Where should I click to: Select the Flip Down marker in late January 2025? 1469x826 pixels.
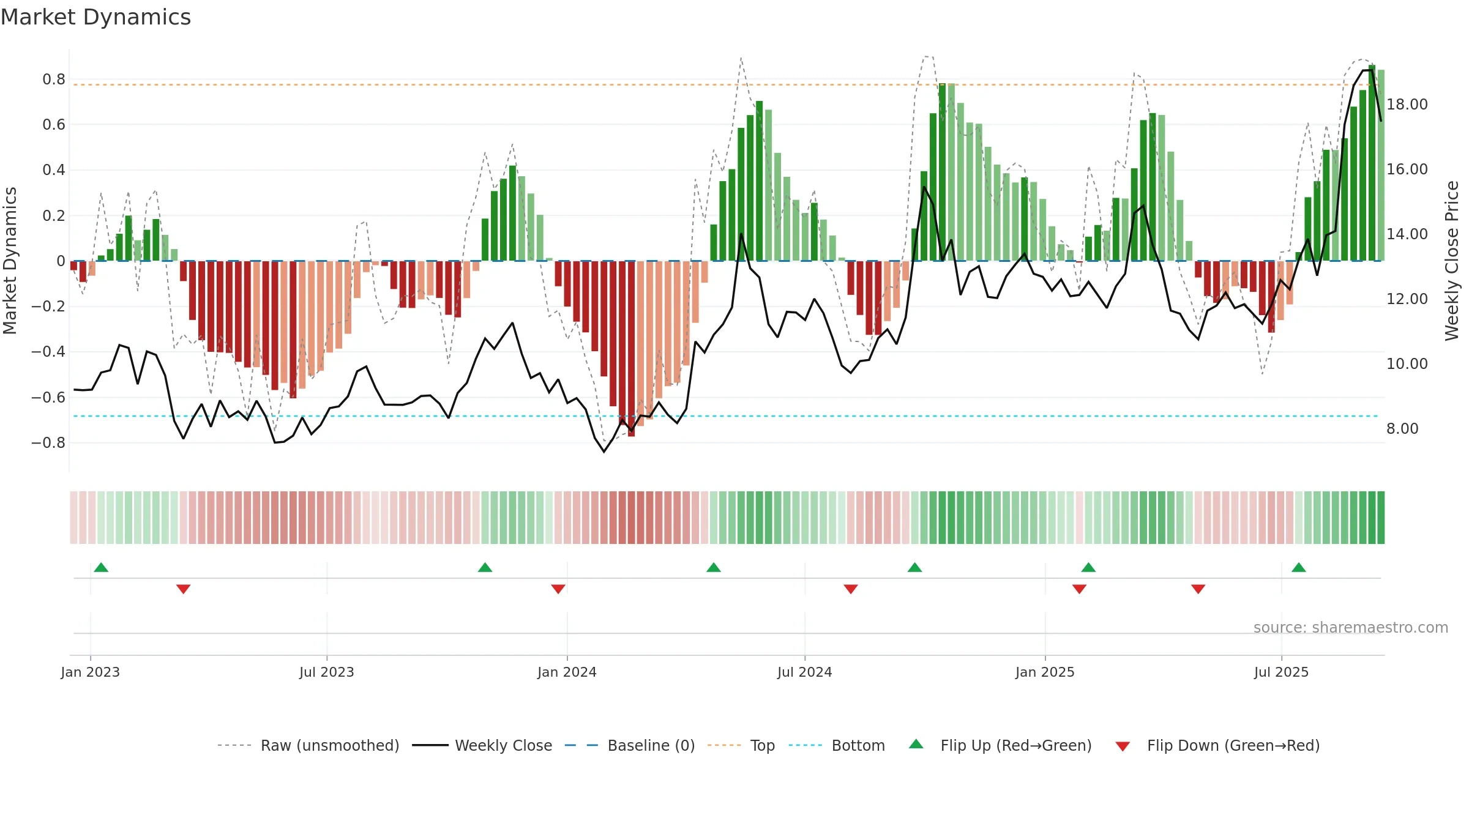(1080, 589)
